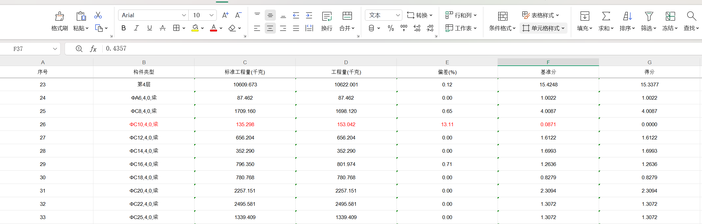Align text left
The image size is (702, 224).
[x=257, y=28]
